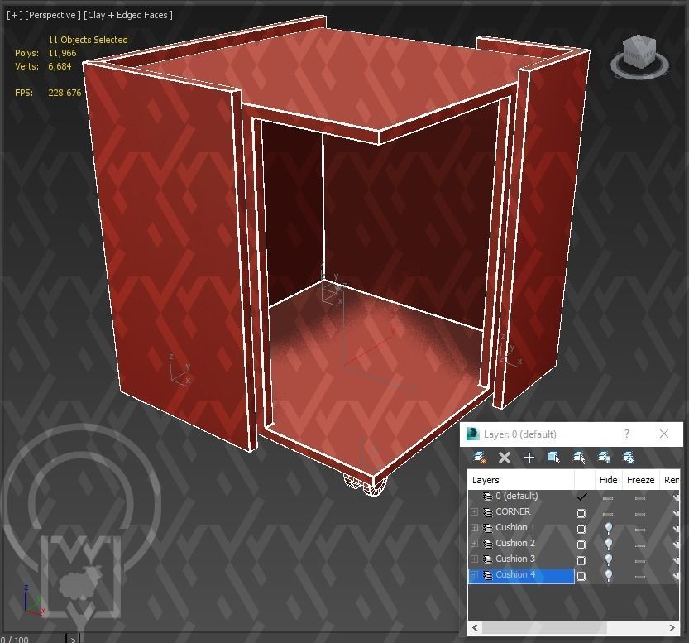This screenshot has height=643, width=689.
Task: Click the help question mark in Layer dialog
Action: [627, 434]
